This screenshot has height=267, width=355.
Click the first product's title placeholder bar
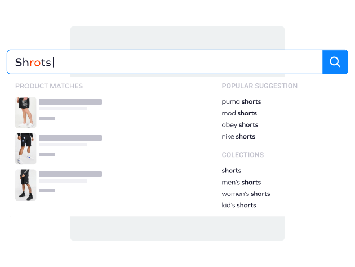tap(70, 102)
